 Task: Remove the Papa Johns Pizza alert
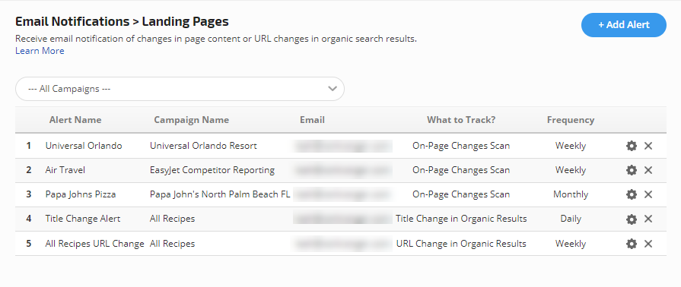tap(648, 194)
